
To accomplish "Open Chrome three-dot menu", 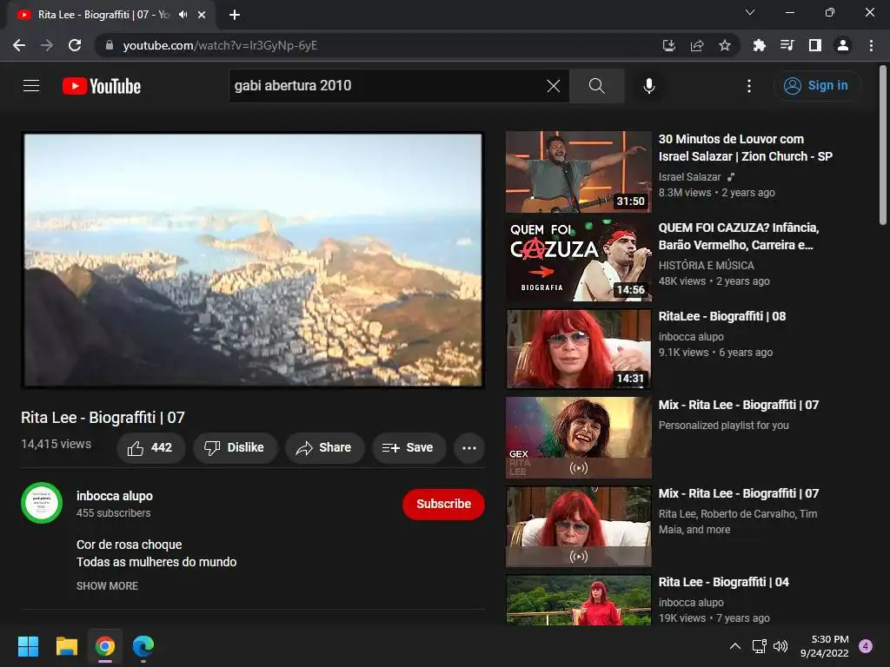I will click(871, 45).
